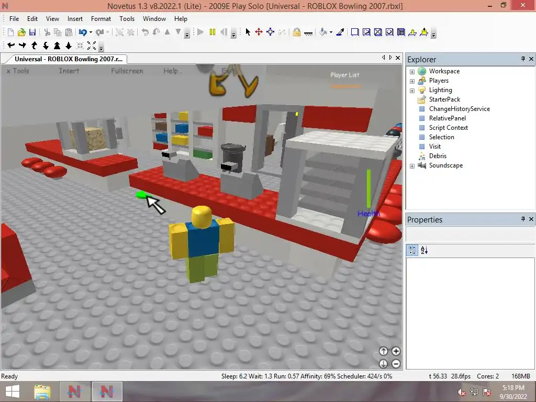Viewport: 536px width, 402px height.
Task: Expand the Soundscape tree node
Action: [x=412, y=166]
